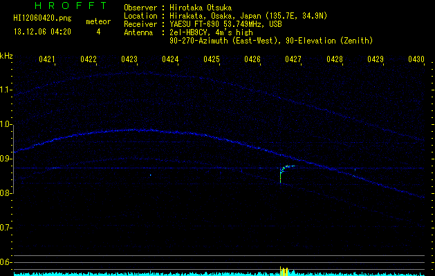This screenshot has height=276, width=435.
Task: Click the 1.1 kHz axis label
Action: (x=6, y=90)
